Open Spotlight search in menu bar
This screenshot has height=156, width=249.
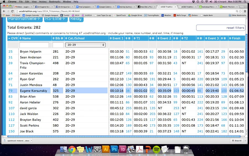(245, 2)
